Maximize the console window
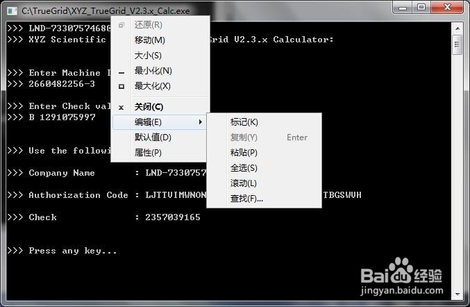The image size is (470, 307). pyautogui.click(x=421, y=7)
